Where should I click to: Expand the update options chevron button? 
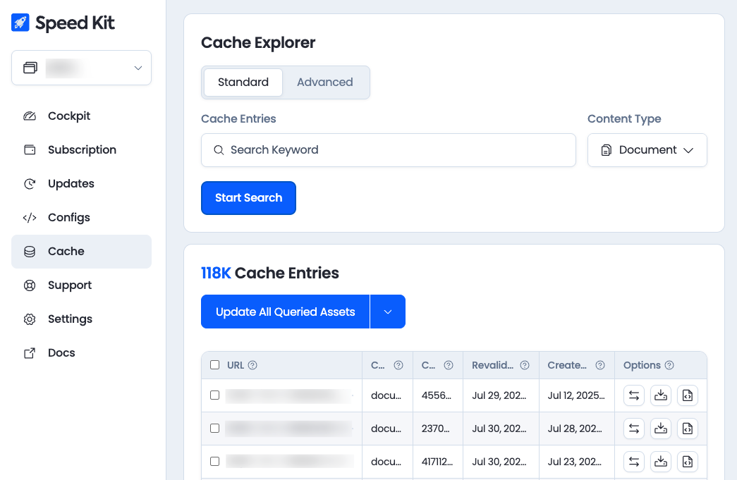point(388,312)
